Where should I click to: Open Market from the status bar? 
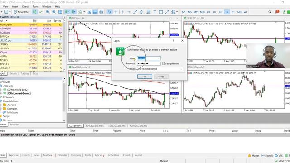[x=254, y=156]
